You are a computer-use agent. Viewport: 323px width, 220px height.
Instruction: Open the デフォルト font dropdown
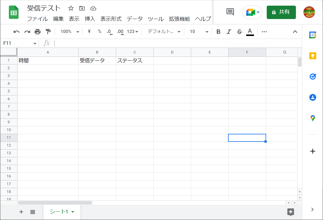164,32
